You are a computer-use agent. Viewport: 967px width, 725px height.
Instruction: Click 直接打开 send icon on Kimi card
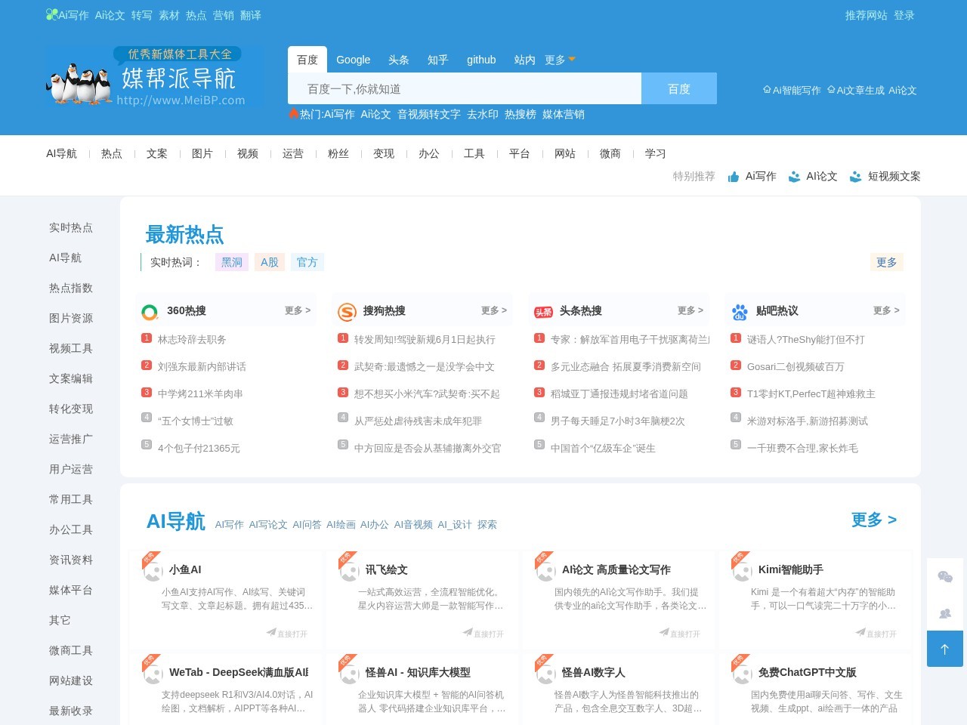click(860, 633)
